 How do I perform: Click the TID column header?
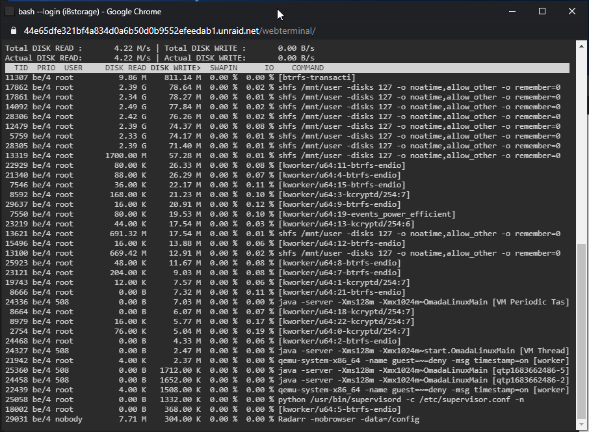(21, 68)
